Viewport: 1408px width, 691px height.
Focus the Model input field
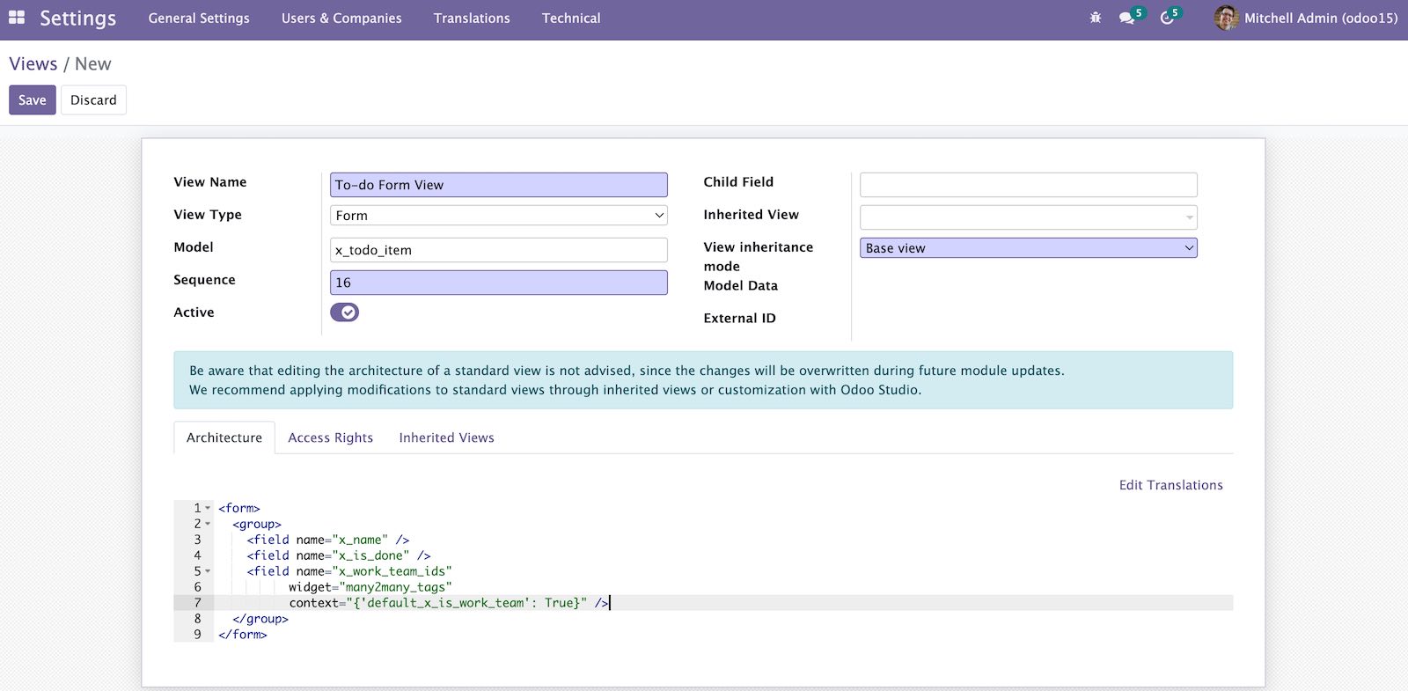pyautogui.click(x=499, y=250)
